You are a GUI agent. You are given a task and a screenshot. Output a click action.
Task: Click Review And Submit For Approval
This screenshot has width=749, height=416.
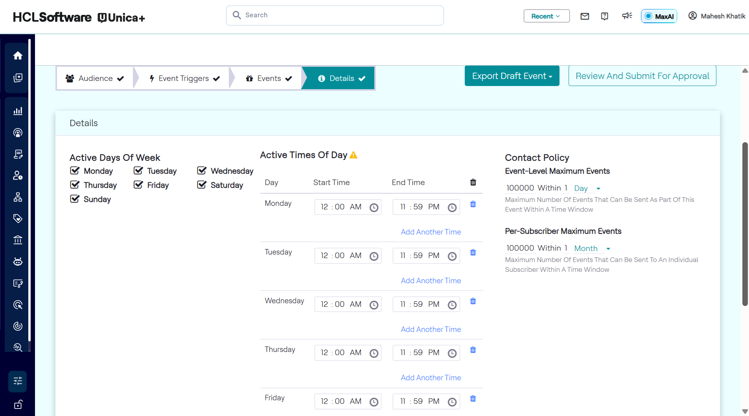[x=642, y=76]
